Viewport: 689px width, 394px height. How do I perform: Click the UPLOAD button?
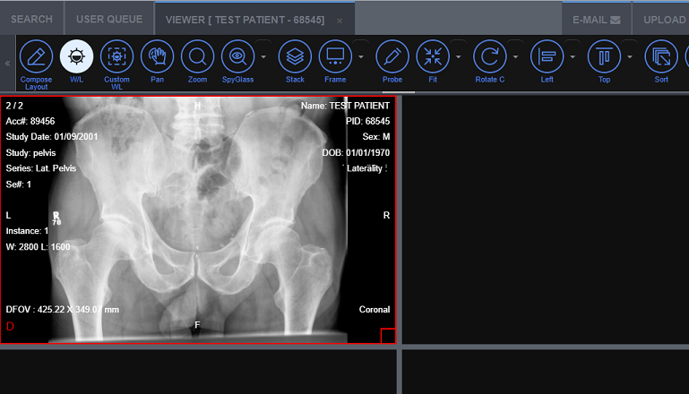664,19
